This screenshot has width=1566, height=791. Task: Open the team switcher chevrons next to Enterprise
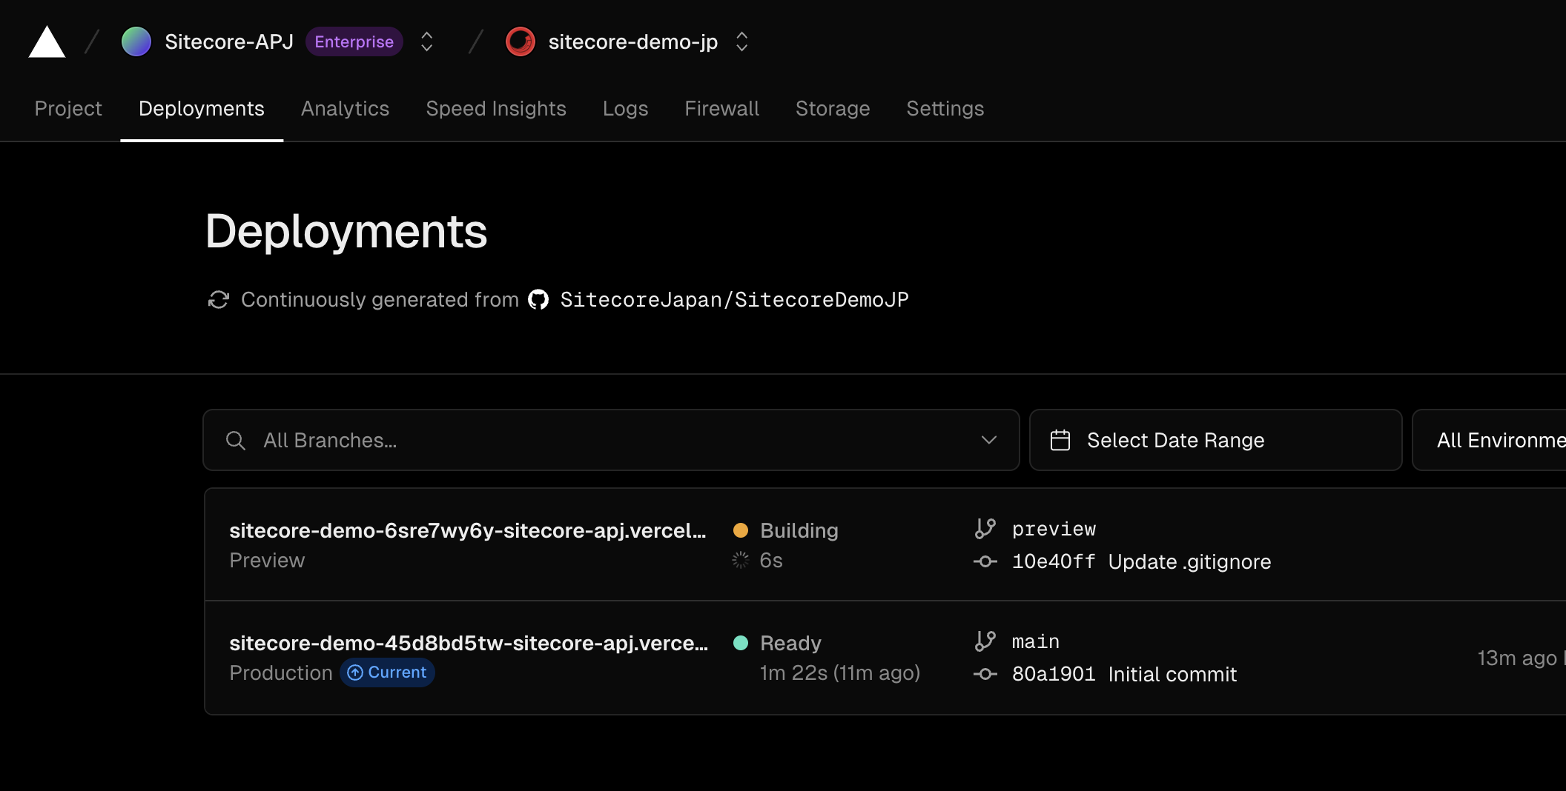click(426, 41)
